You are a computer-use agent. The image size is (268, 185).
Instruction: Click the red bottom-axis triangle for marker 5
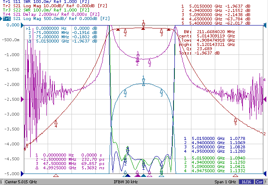click(x=236, y=176)
